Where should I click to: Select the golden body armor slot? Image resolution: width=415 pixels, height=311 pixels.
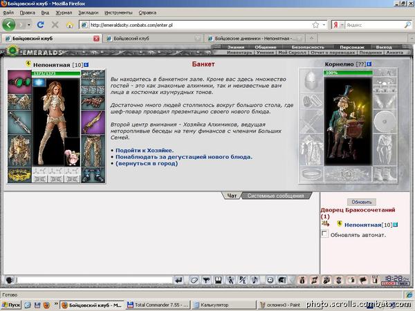tap(19, 151)
